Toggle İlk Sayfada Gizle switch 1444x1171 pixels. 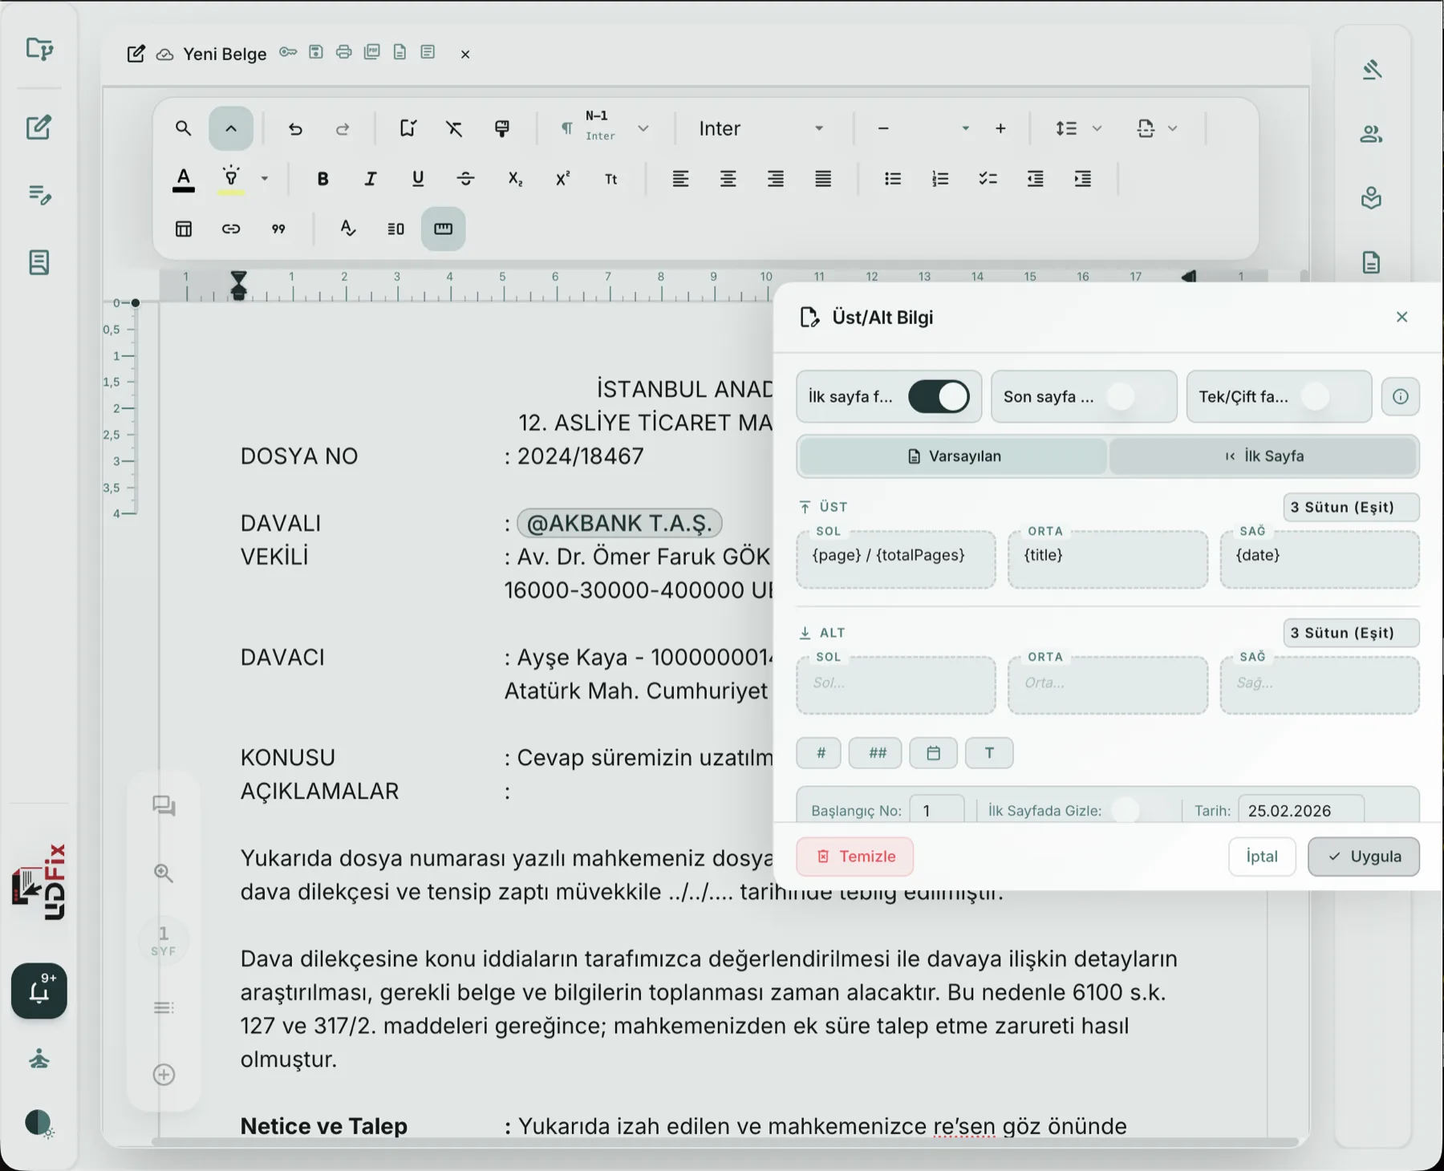click(1138, 810)
